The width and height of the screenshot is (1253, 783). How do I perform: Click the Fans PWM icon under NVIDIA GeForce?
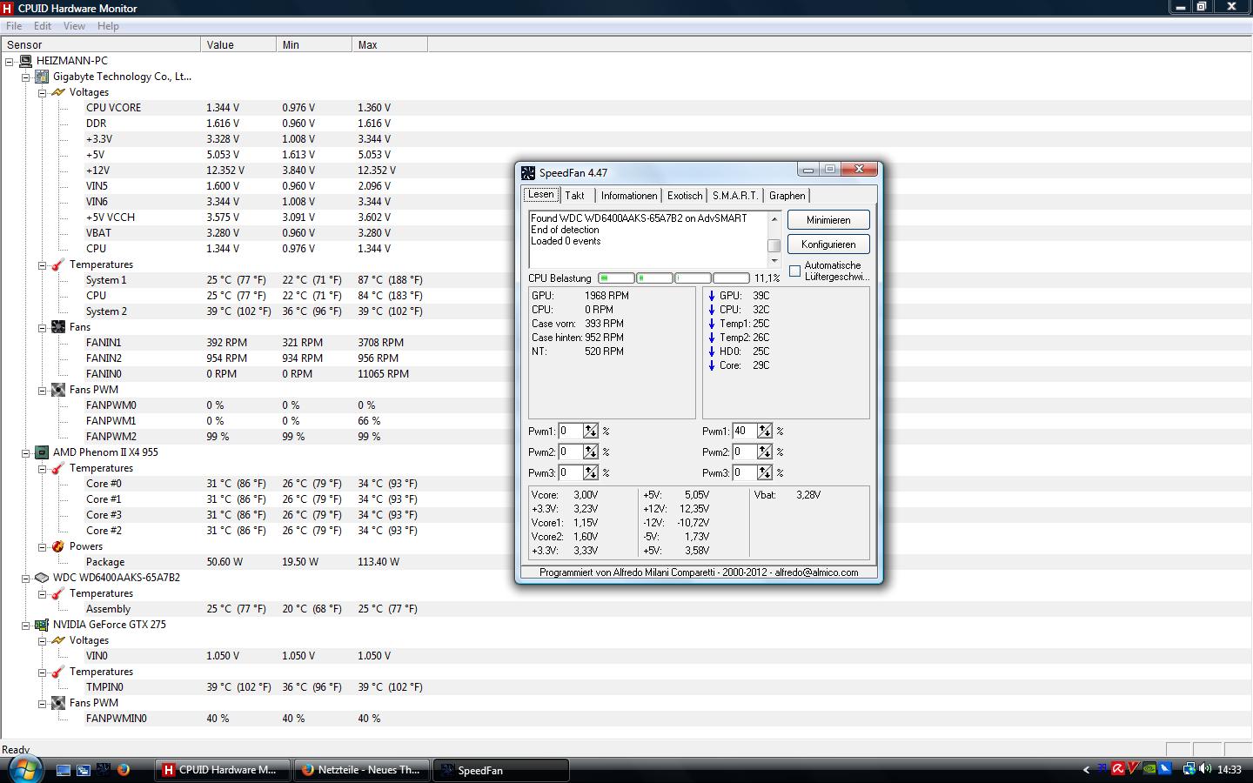pyautogui.click(x=58, y=703)
